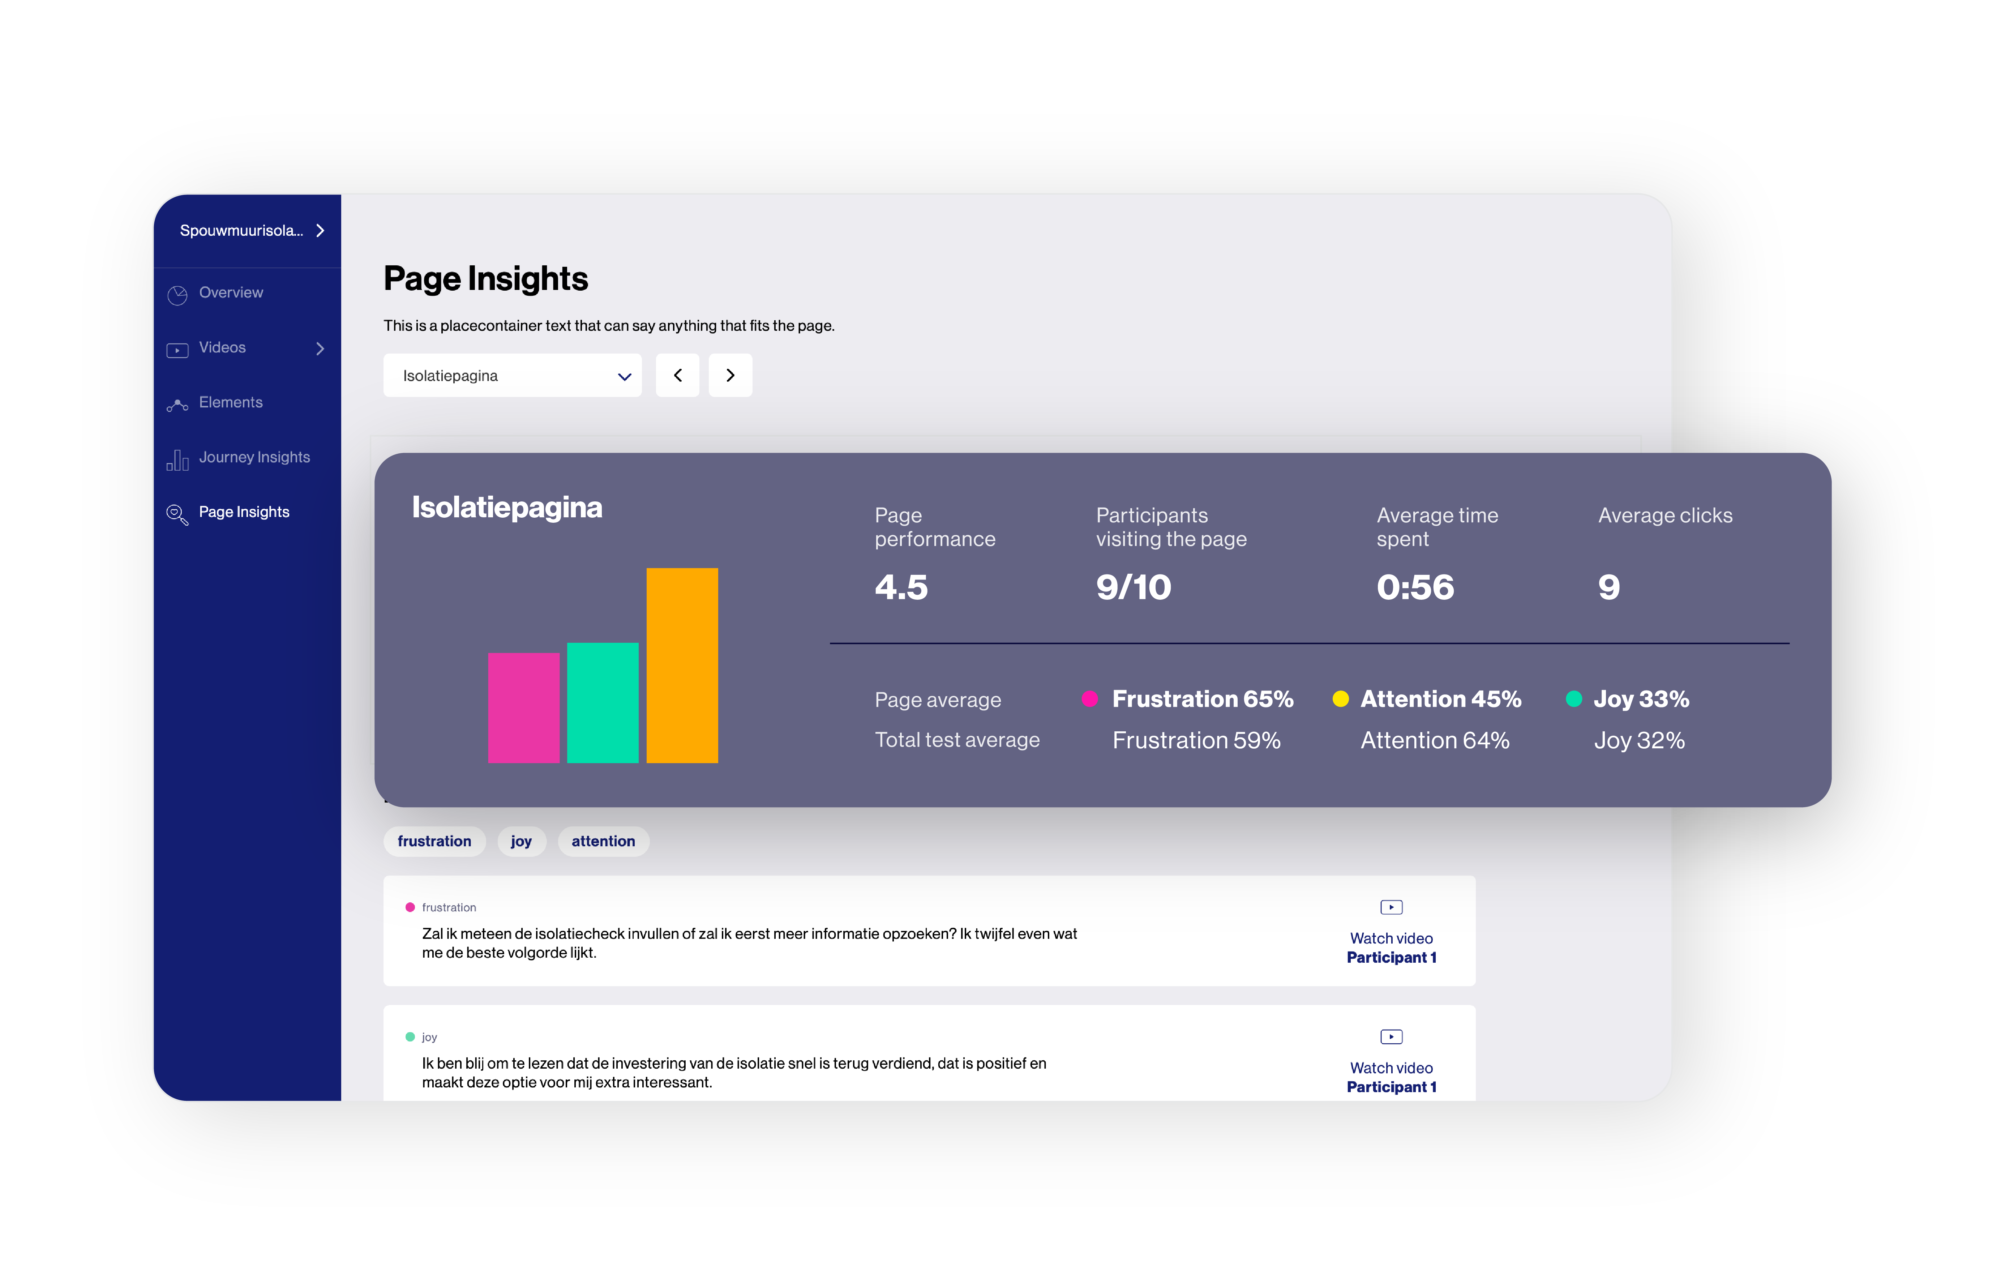This screenshot has width=2001, height=1283.
Task: Click the Journey Insights bar chart icon
Action: [177, 460]
